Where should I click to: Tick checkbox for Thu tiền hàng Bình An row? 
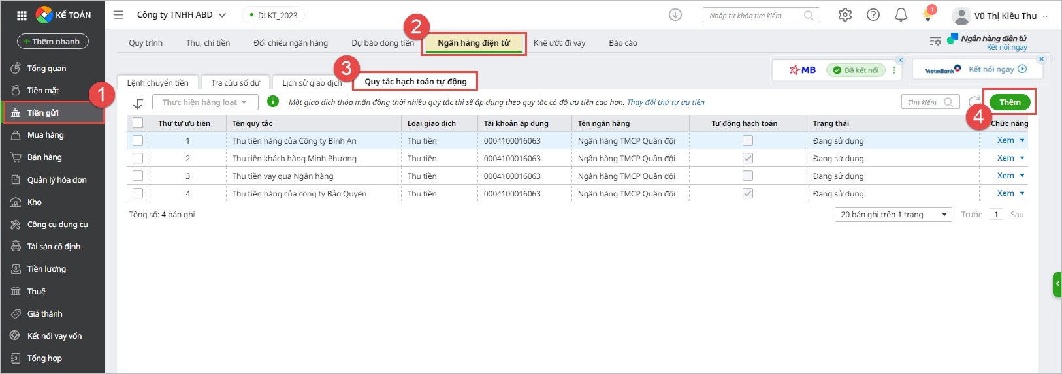tap(138, 140)
